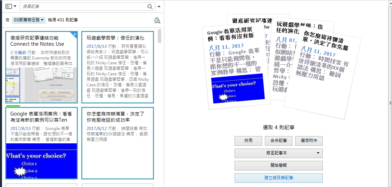The height and width of the screenshot is (187, 392).
Task: Click the 共用 button
Action: 248,141
